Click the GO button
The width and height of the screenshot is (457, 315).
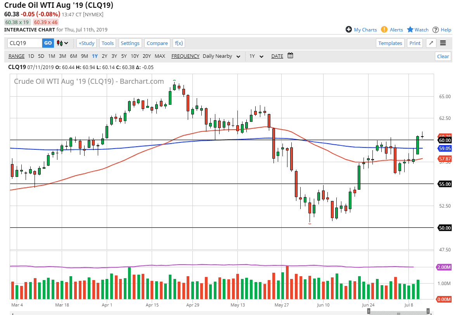47,43
